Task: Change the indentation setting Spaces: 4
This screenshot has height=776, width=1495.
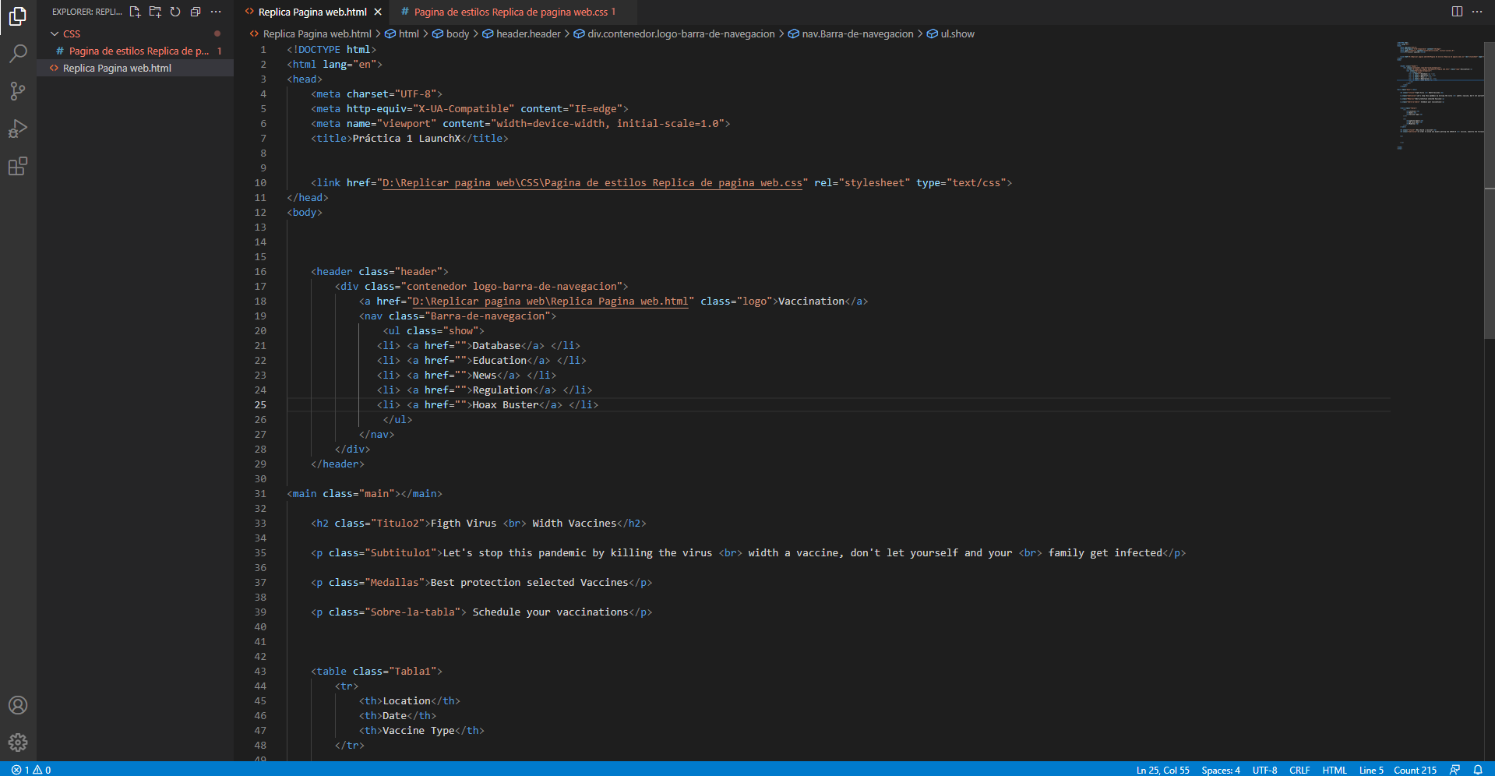Action: tap(1220, 770)
